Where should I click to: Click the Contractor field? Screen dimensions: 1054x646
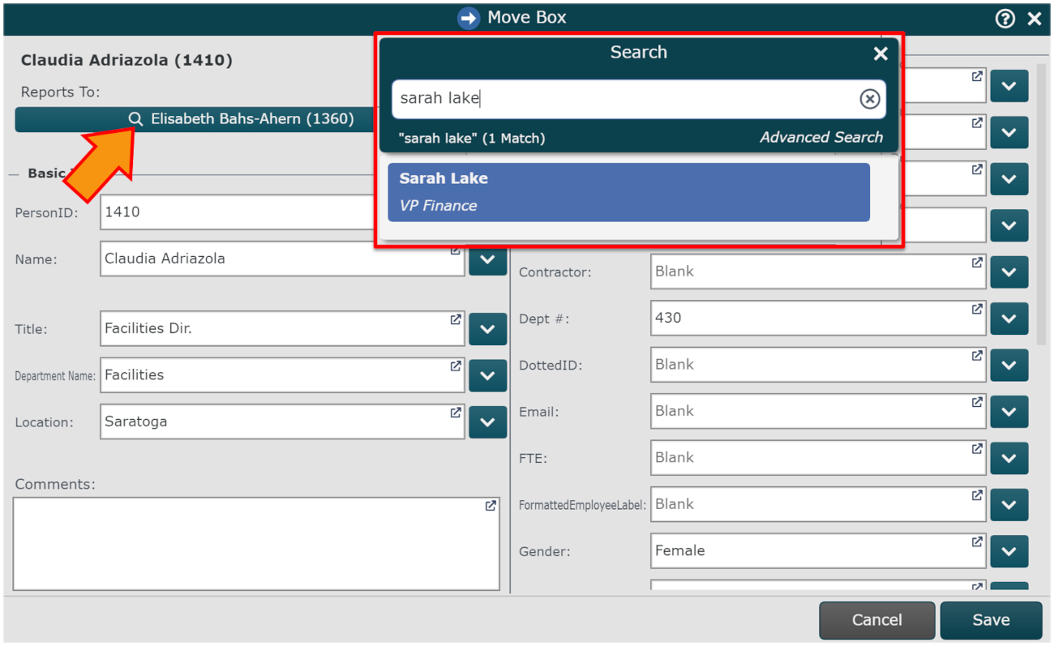[818, 272]
